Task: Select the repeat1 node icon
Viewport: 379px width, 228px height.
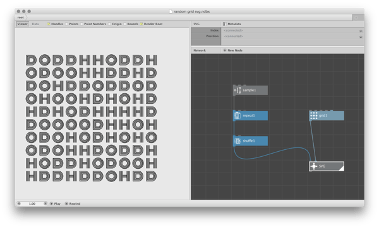Action: point(238,116)
